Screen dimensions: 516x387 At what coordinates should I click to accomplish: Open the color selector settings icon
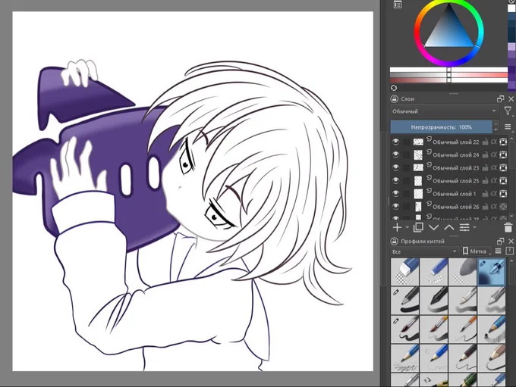tap(398, 5)
